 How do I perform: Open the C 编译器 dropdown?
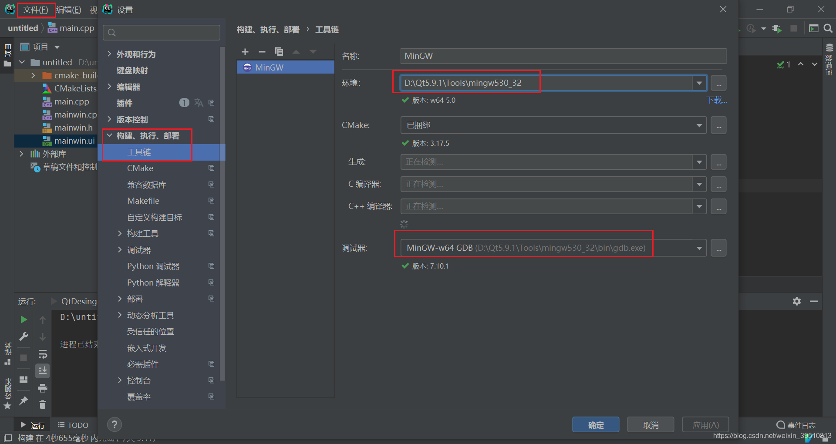[699, 184]
